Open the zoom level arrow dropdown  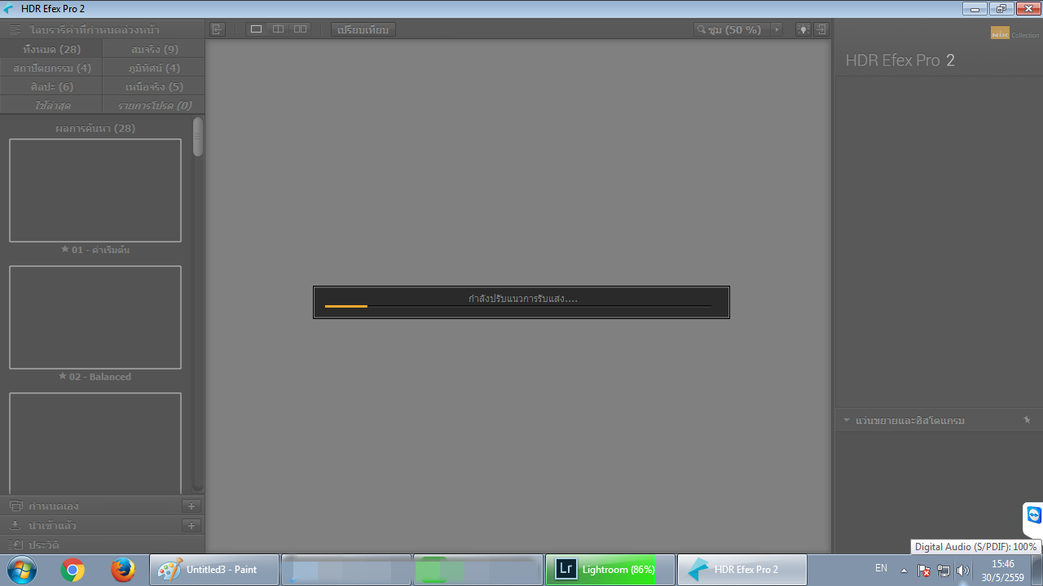pyautogui.click(x=777, y=29)
